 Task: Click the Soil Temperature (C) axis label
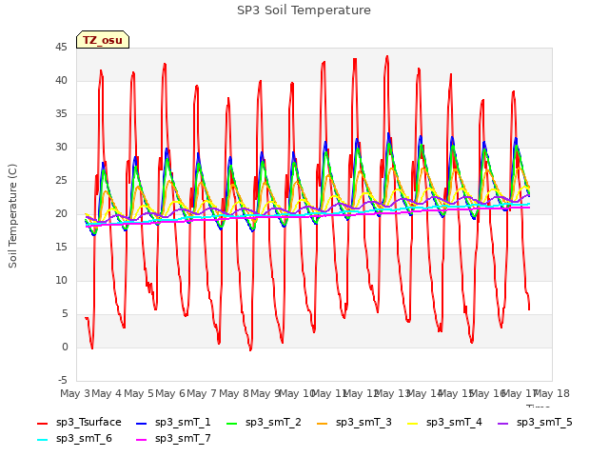coord(12,216)
